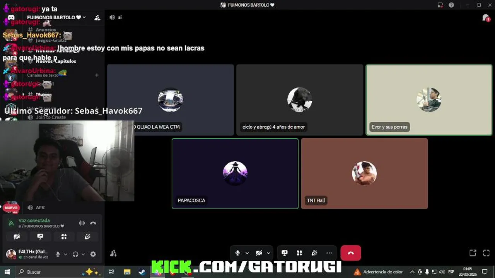Disconnect using the small phone icon in voice panel
This screenshot has height=278, width=495.
(93, 223)
